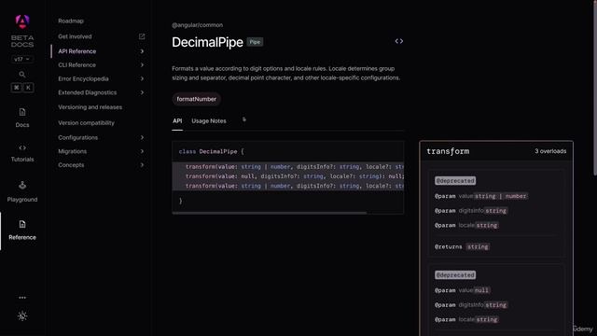Expand the Error Encyclopedia chevron
Screen dimensions: 597x336
pos(142,78)
